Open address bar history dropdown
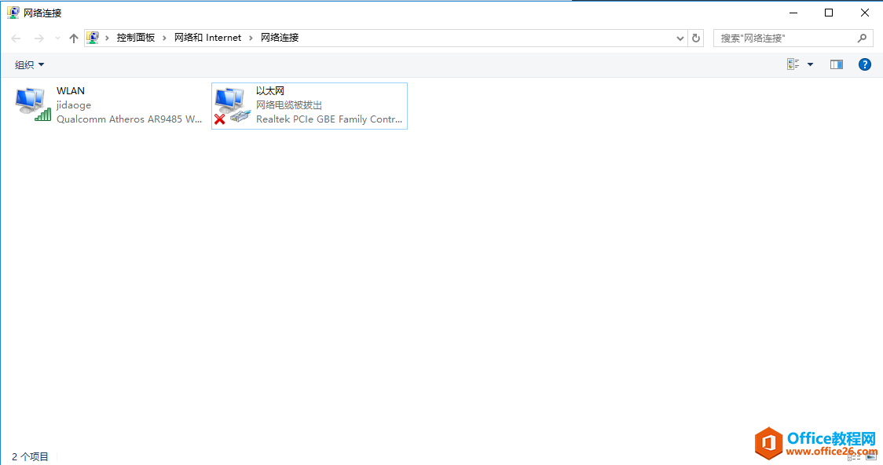The height and width of the screenshot is (465, 883). [680, 38]
